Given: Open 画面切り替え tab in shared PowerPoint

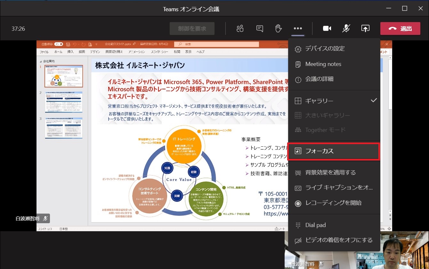Looking at the screenshot, I should (x=115, y=52).
